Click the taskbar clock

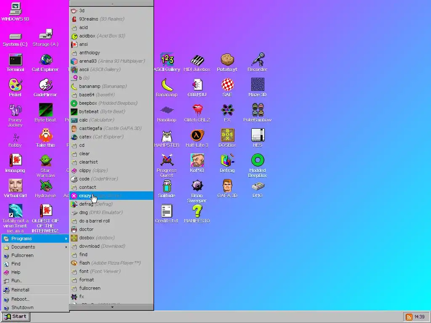tap(419, 317)
